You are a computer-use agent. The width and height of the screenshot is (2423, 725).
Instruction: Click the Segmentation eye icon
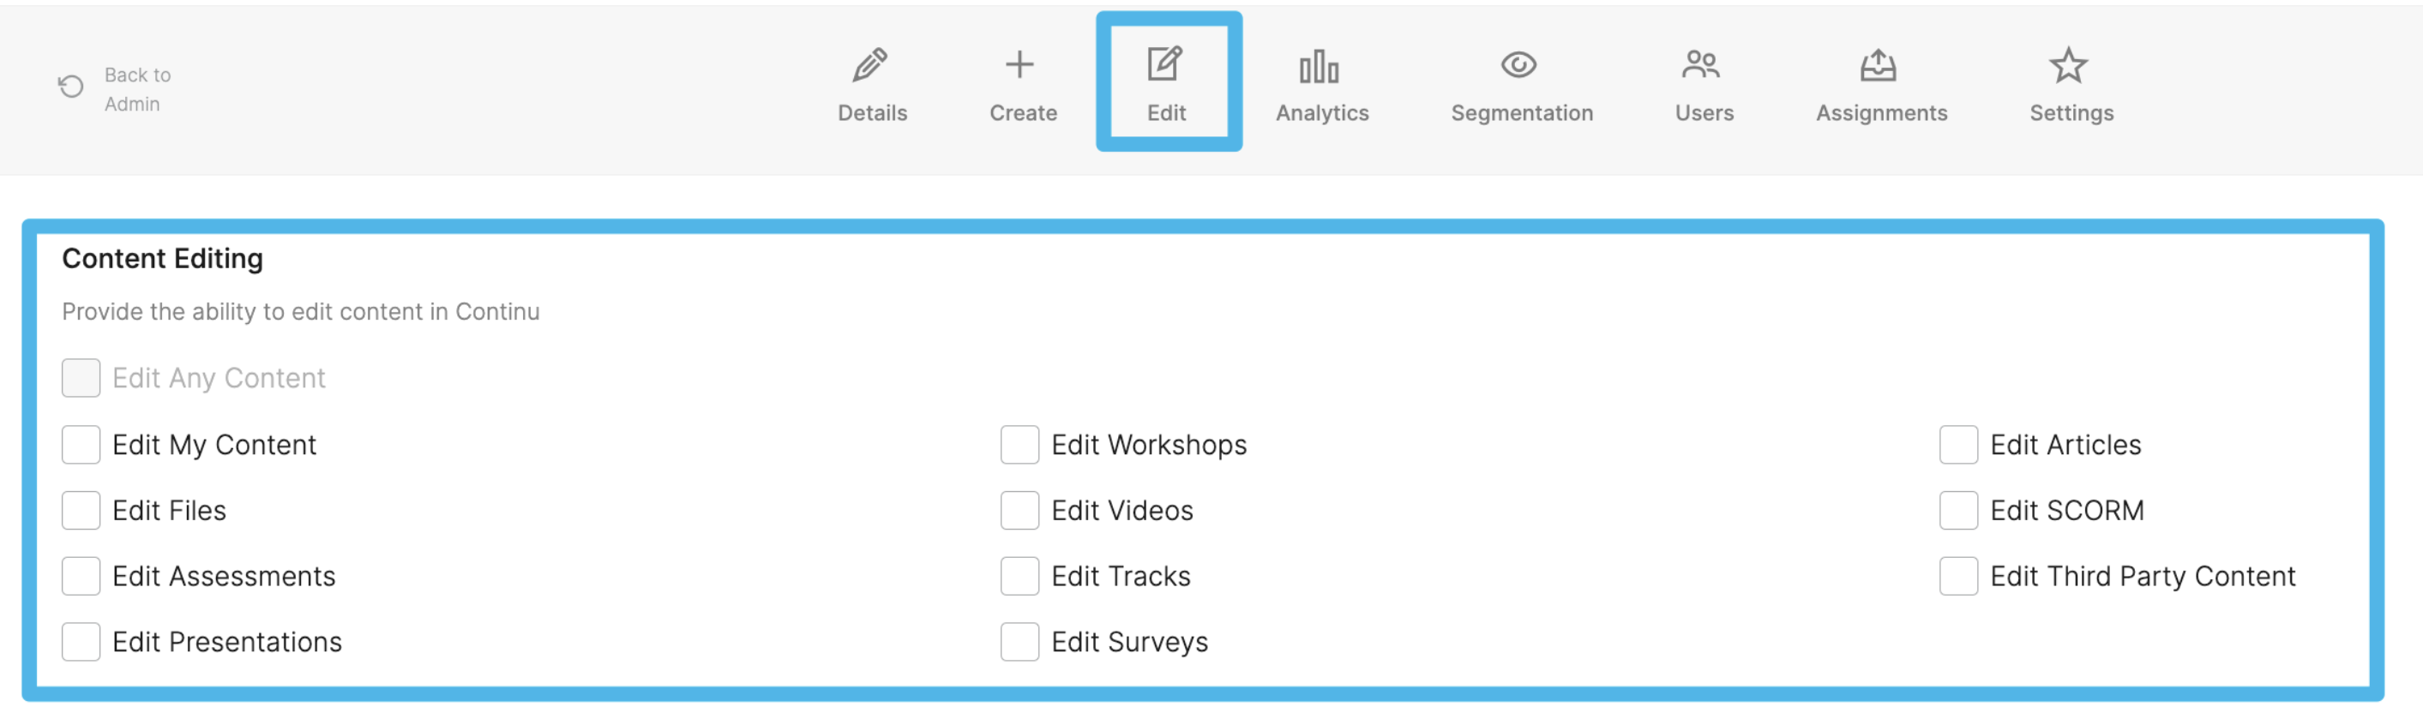[x=1518, y=65]
